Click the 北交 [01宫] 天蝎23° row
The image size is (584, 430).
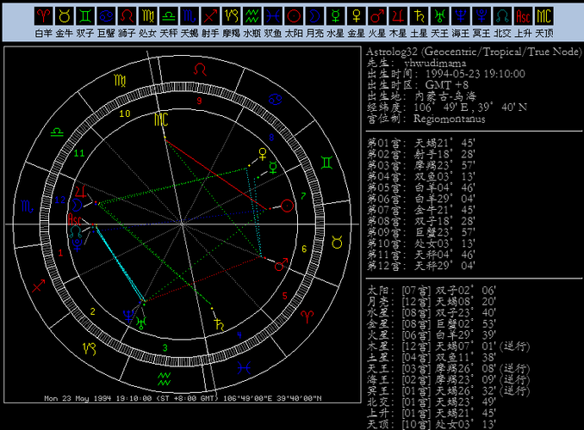(x=432, y=402)
